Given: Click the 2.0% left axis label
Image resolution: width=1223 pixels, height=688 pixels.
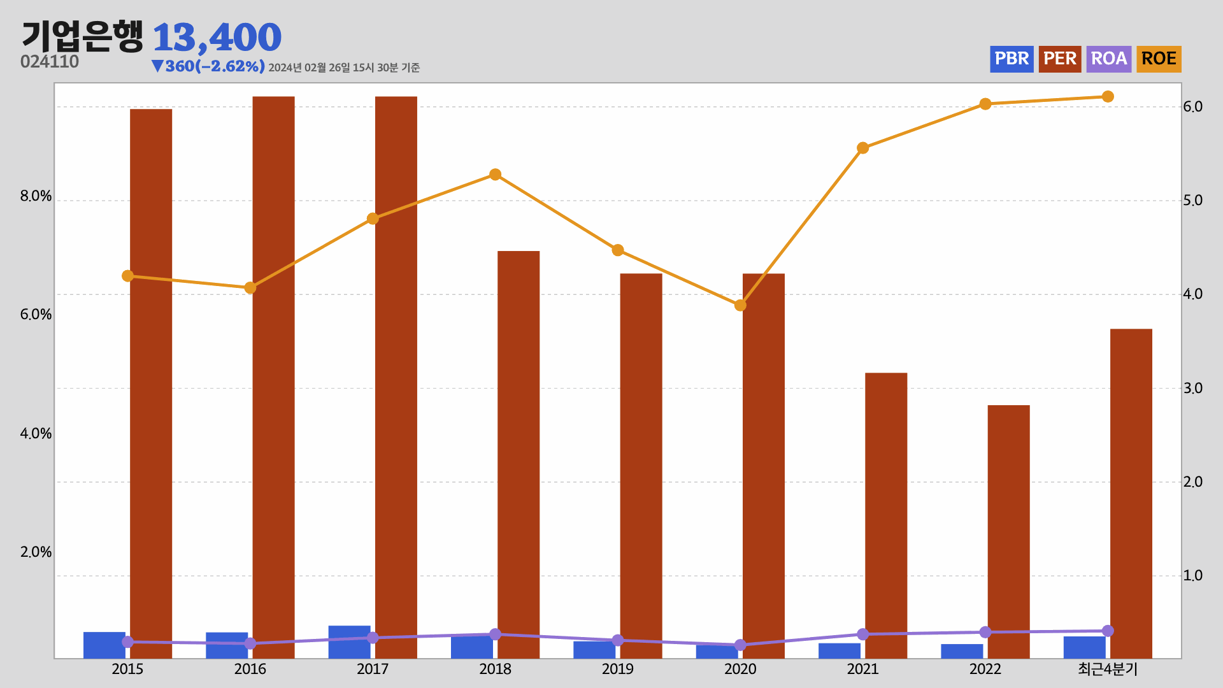Looking at the screenshot, I should coord(36,552).
